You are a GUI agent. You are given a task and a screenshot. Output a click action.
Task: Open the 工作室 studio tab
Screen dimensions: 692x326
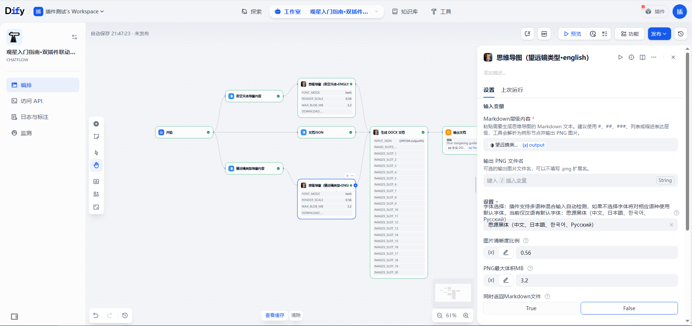click(x=288, y=12)
